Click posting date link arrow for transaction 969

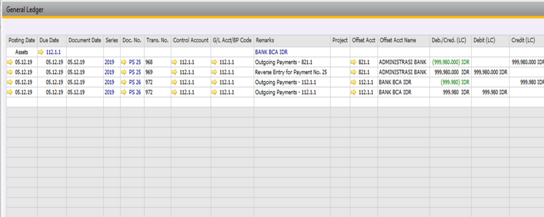click(x=11, y=73)
